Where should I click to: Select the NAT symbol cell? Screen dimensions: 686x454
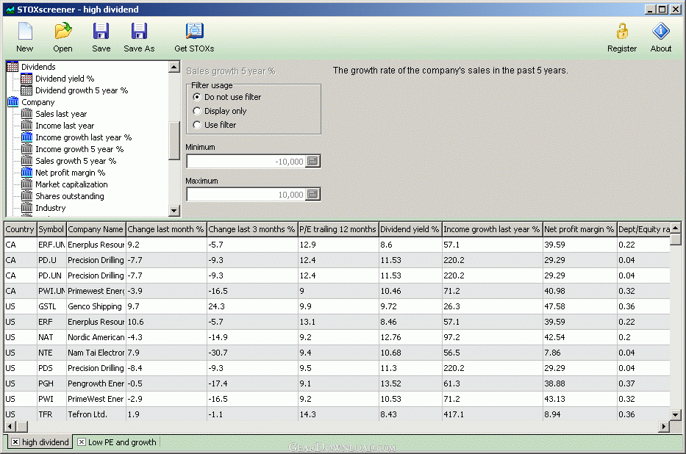(51, 337)
